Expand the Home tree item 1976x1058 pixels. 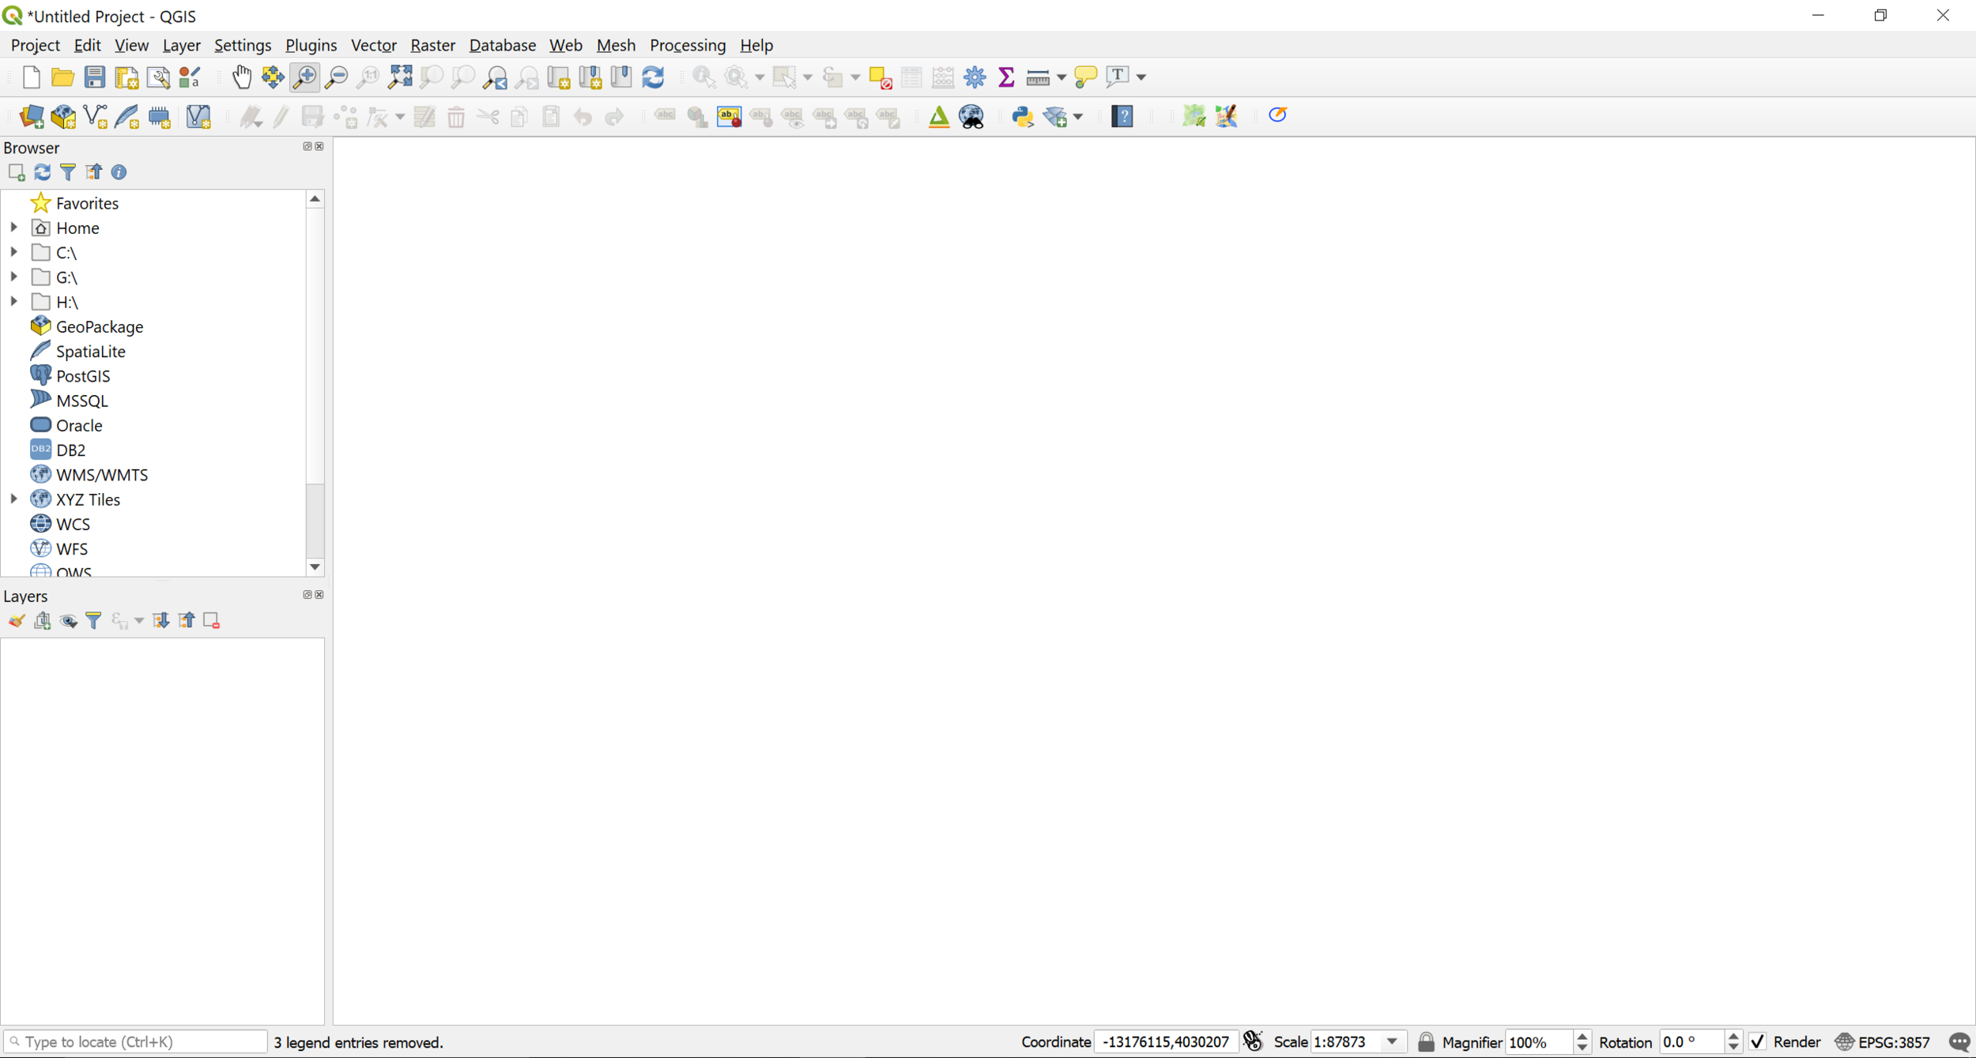(14, 228)
